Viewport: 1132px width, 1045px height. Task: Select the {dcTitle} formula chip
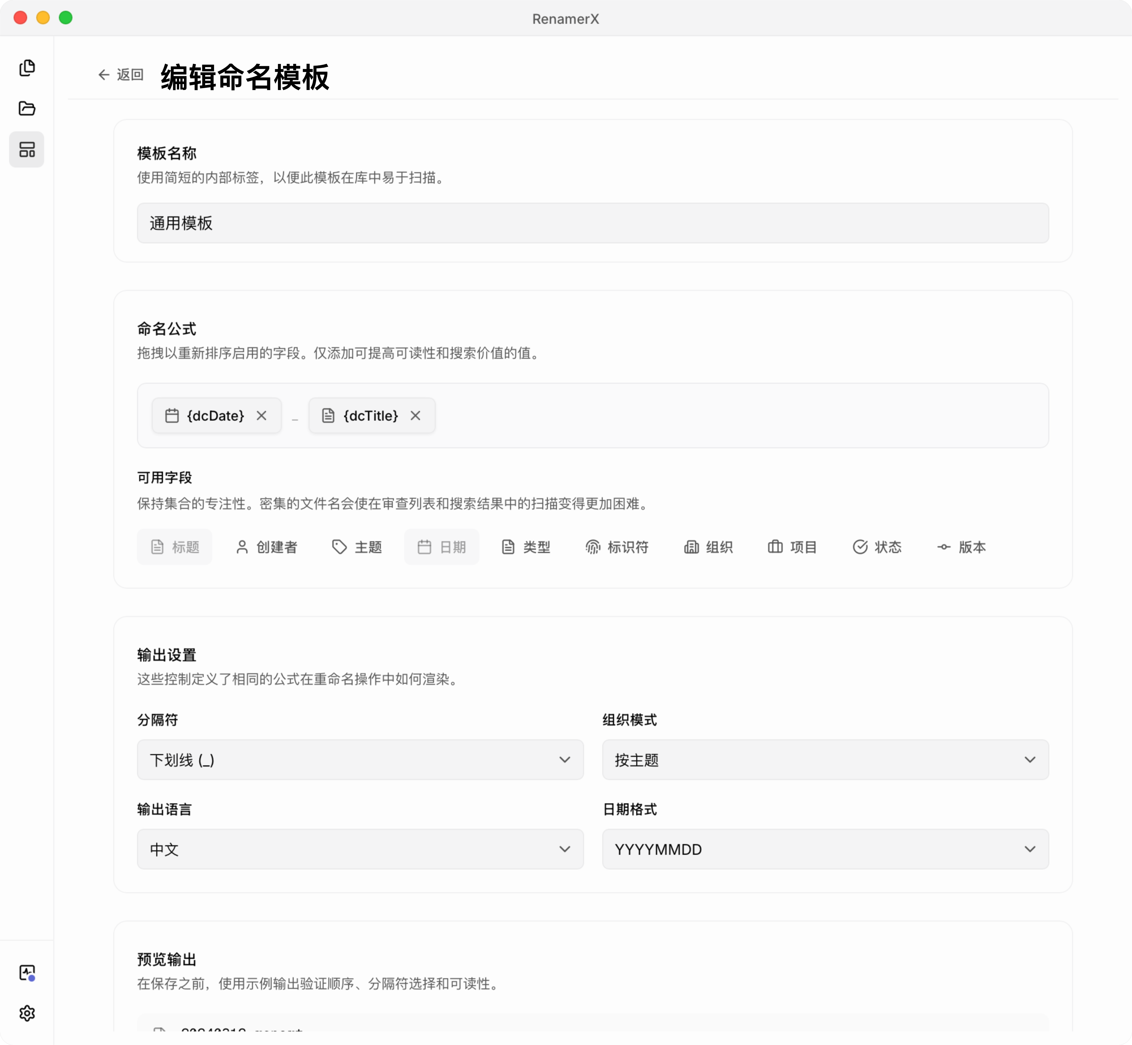(372, 416)
